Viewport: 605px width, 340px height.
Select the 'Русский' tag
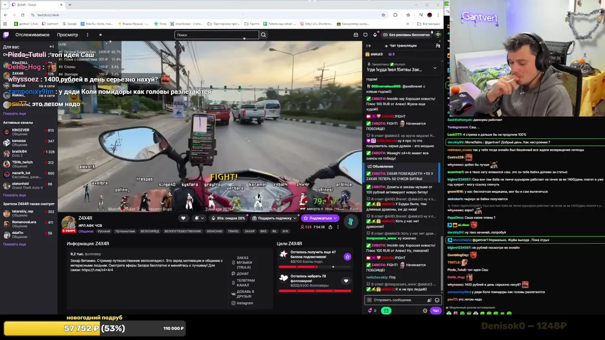point(104,231)
